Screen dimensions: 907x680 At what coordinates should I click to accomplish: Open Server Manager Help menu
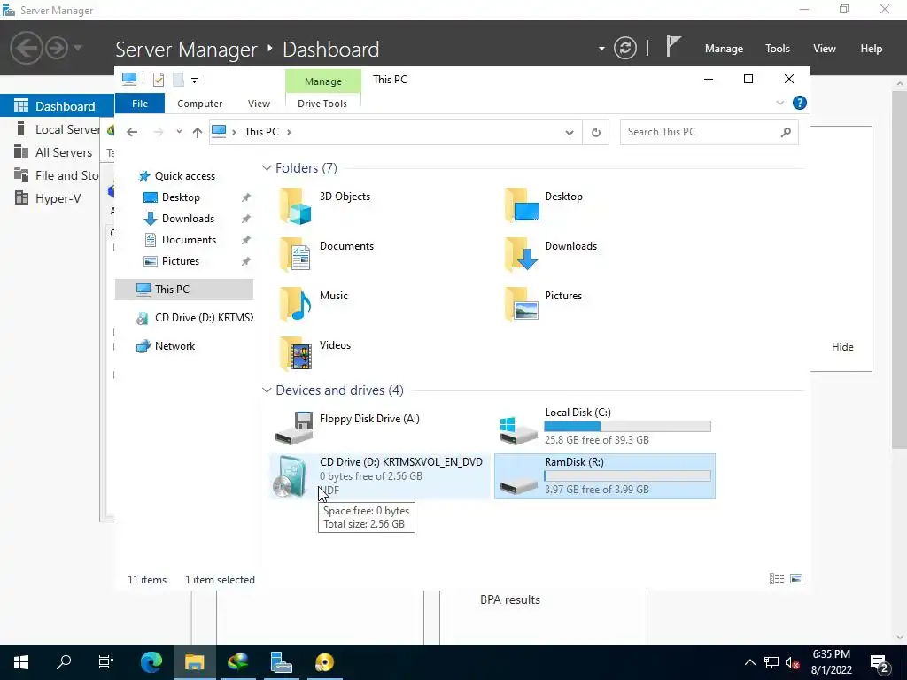tap(872, 49)
